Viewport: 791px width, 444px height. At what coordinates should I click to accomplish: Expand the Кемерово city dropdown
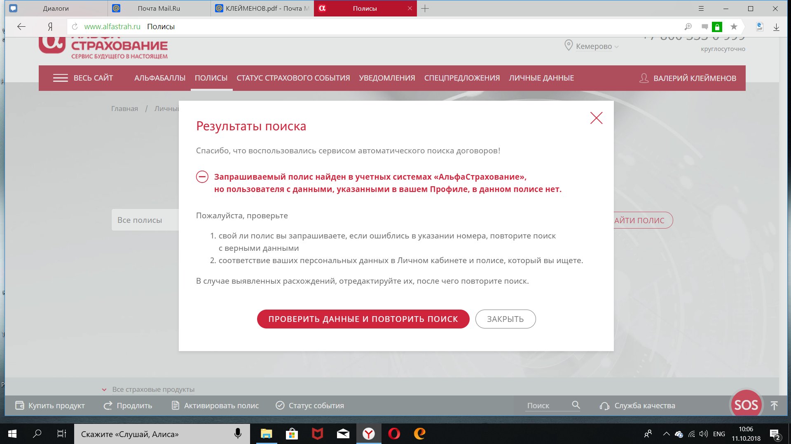pyautogui.click(x=597, y=46)
